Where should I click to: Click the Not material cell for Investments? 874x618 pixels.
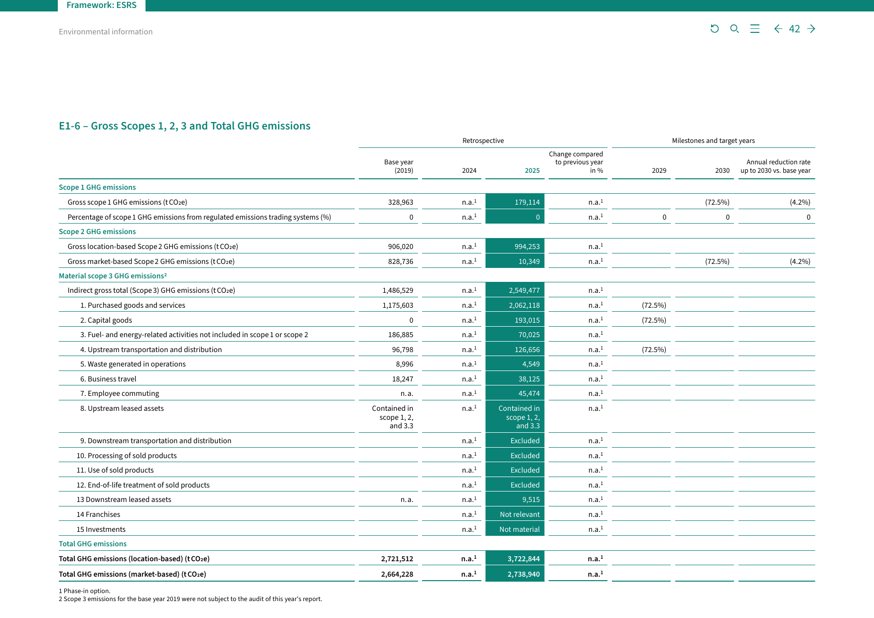(515, 529)
